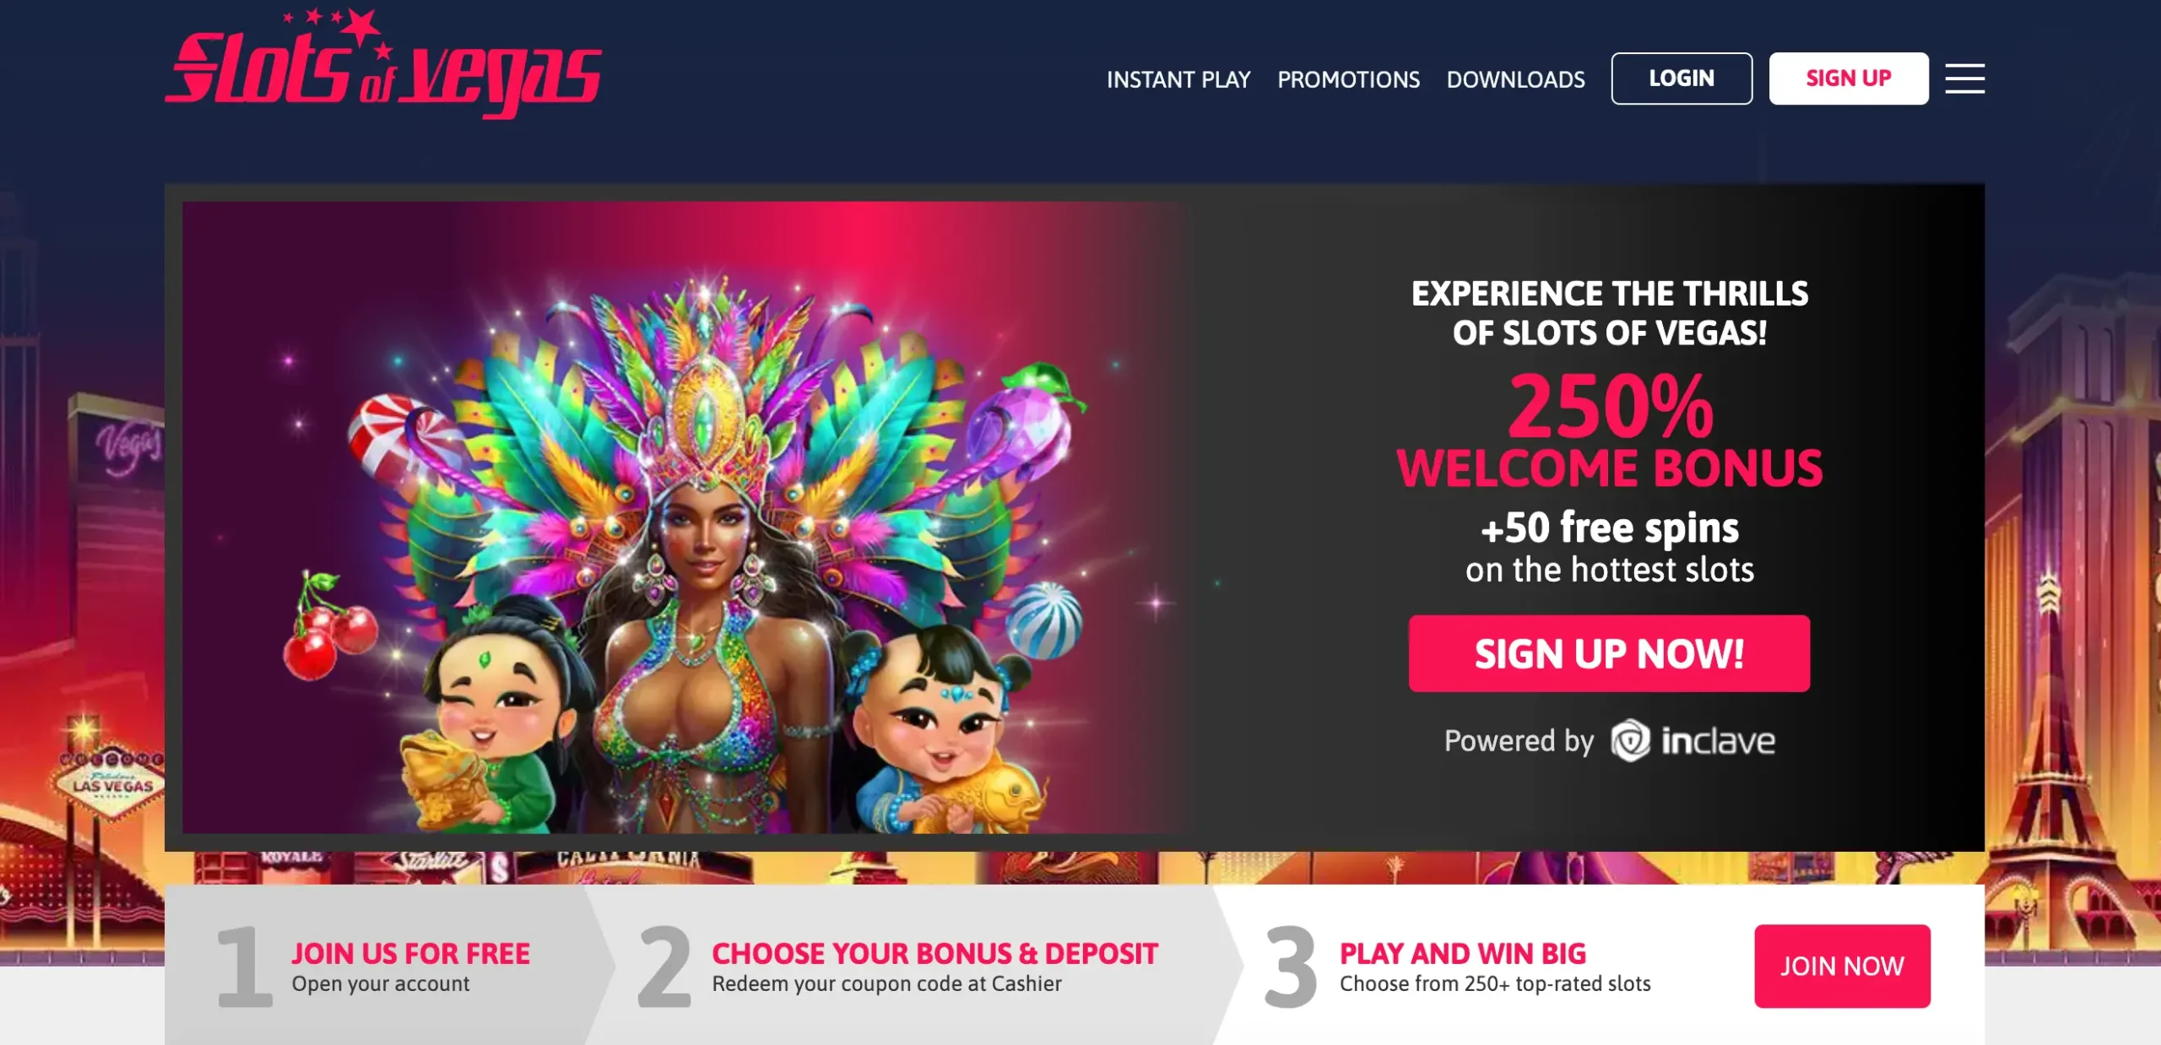Click the inclave shield logo icon

[x=1630, y=740]
